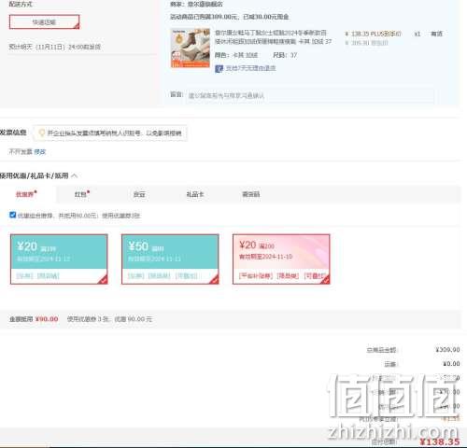Deselect the teal ¥20 满199 coupon
This screenshot has width=467, height=448.
coord(59,259)
